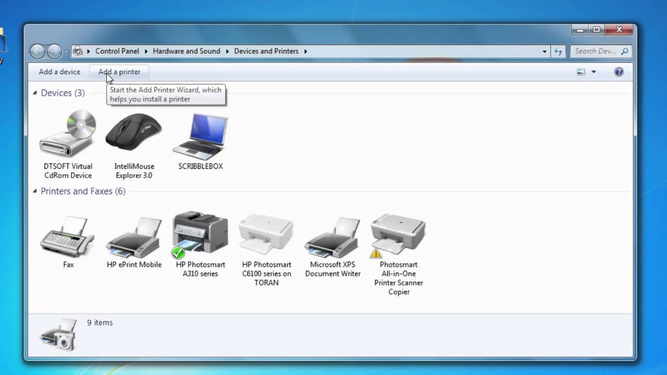This screenshot has height=375, width=667.
Task: Go back with the Back arrow button
Action: 37,51
